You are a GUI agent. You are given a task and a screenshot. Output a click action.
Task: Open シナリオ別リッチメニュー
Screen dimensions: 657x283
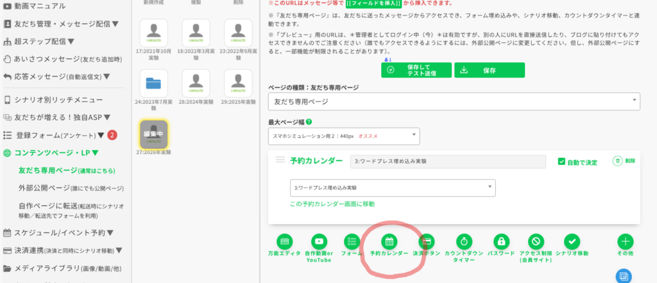click(53, 99)
